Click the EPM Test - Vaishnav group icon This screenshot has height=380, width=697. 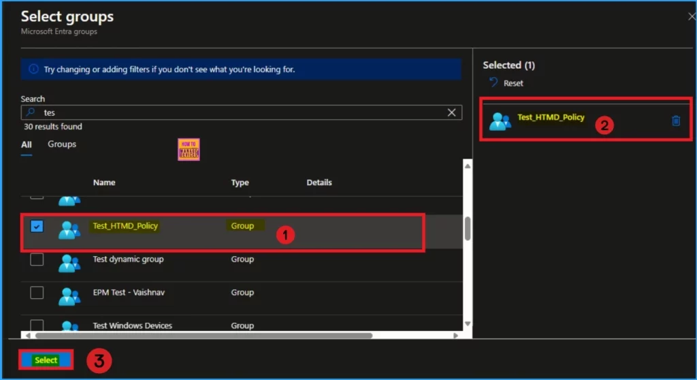pos(69,297)
